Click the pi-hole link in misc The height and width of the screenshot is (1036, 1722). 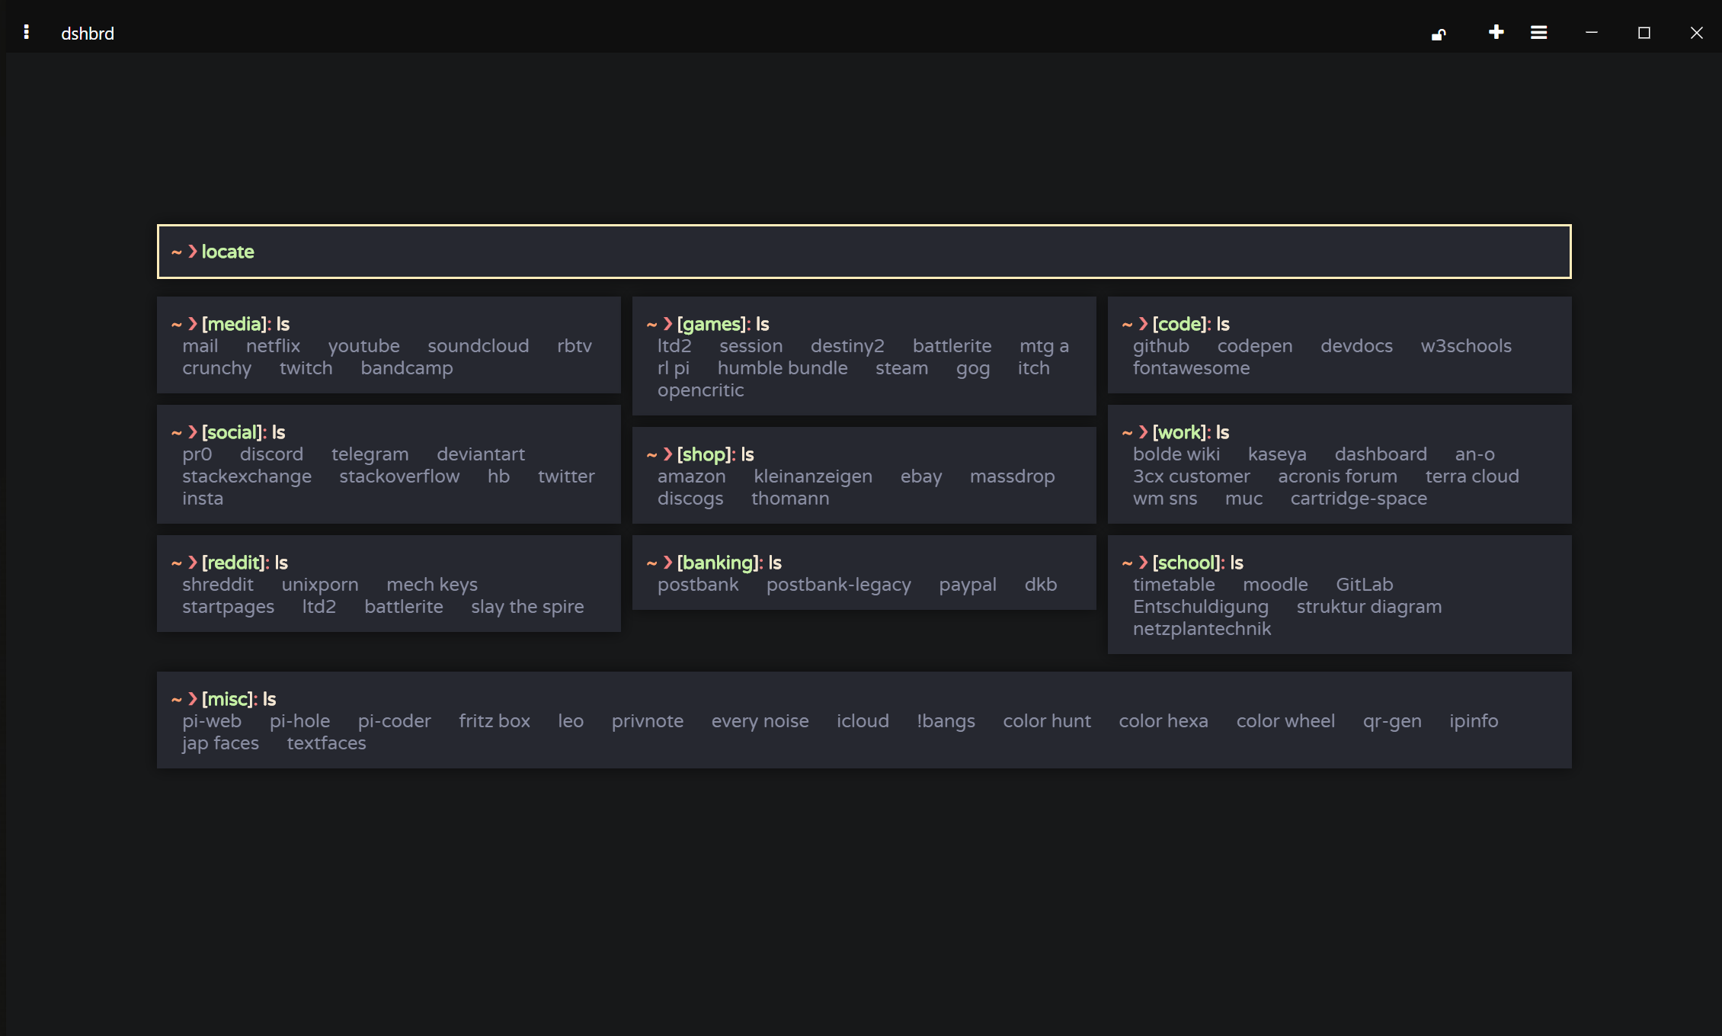(299, 721)
